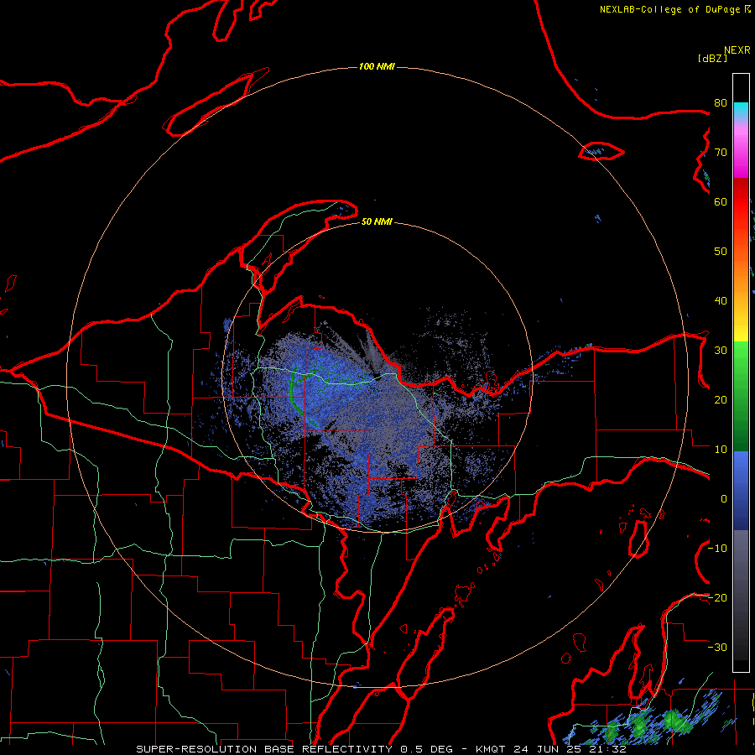The image size is (755, 755).
Task: Click the NEXR label above the color bar
Action: click(737, 50)
